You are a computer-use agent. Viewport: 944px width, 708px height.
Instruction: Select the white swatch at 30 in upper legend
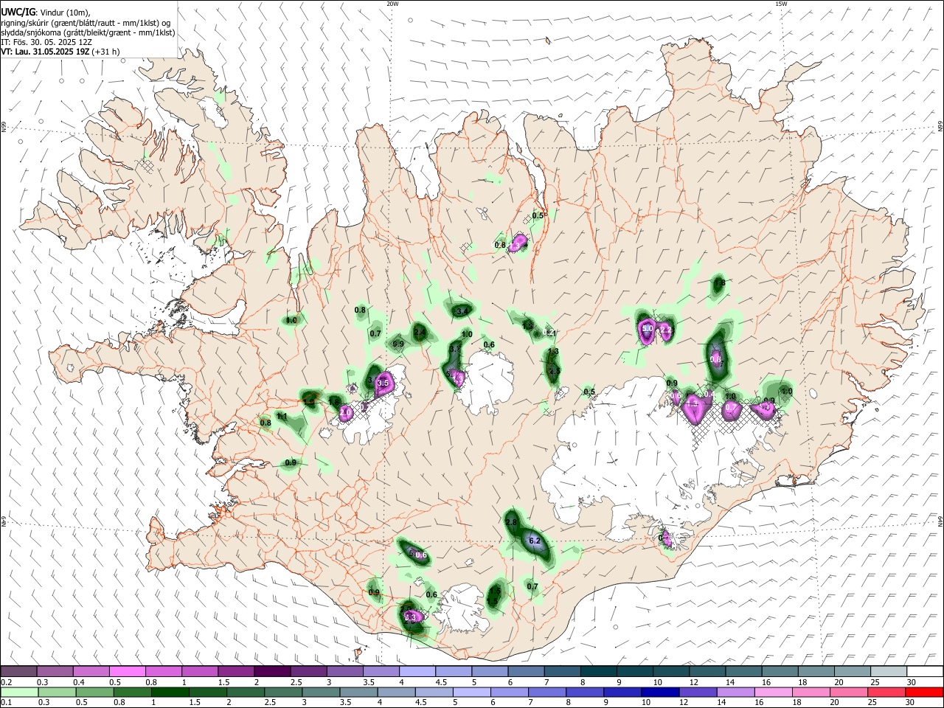[925, 671]
